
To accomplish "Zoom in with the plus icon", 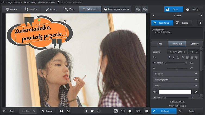I will (147, 111).
